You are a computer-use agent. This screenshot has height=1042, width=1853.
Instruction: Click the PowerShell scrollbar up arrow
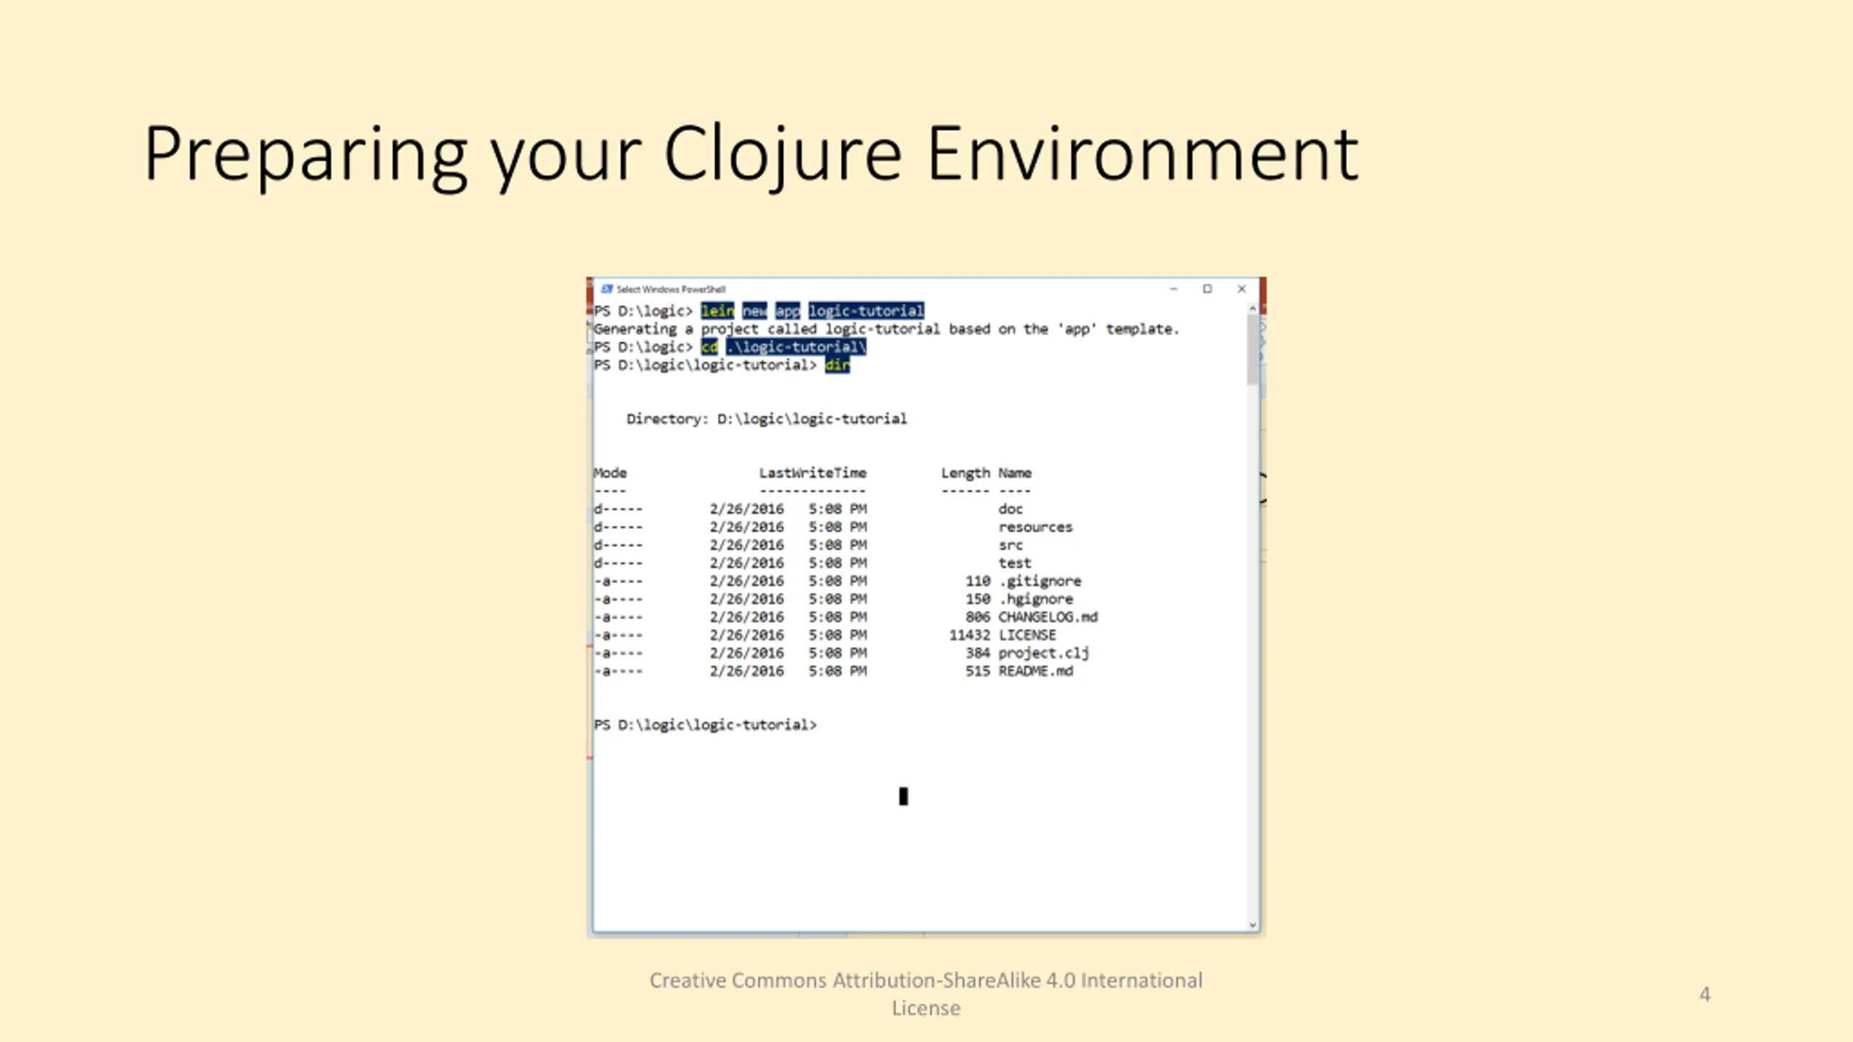tap(1253, 308)
